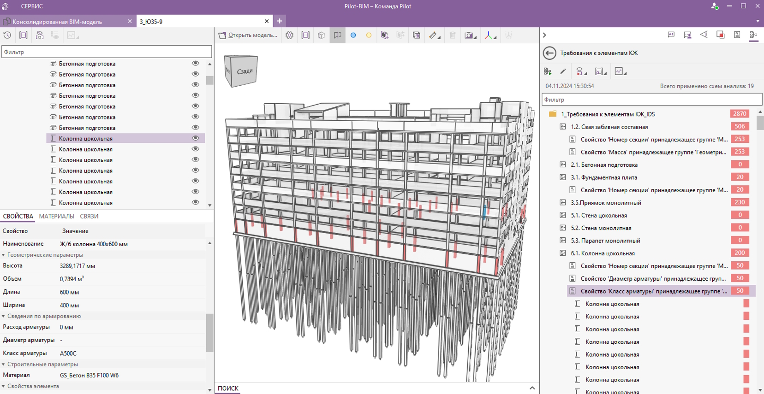Open the collisions panel with red square icon

click(720, 35)
